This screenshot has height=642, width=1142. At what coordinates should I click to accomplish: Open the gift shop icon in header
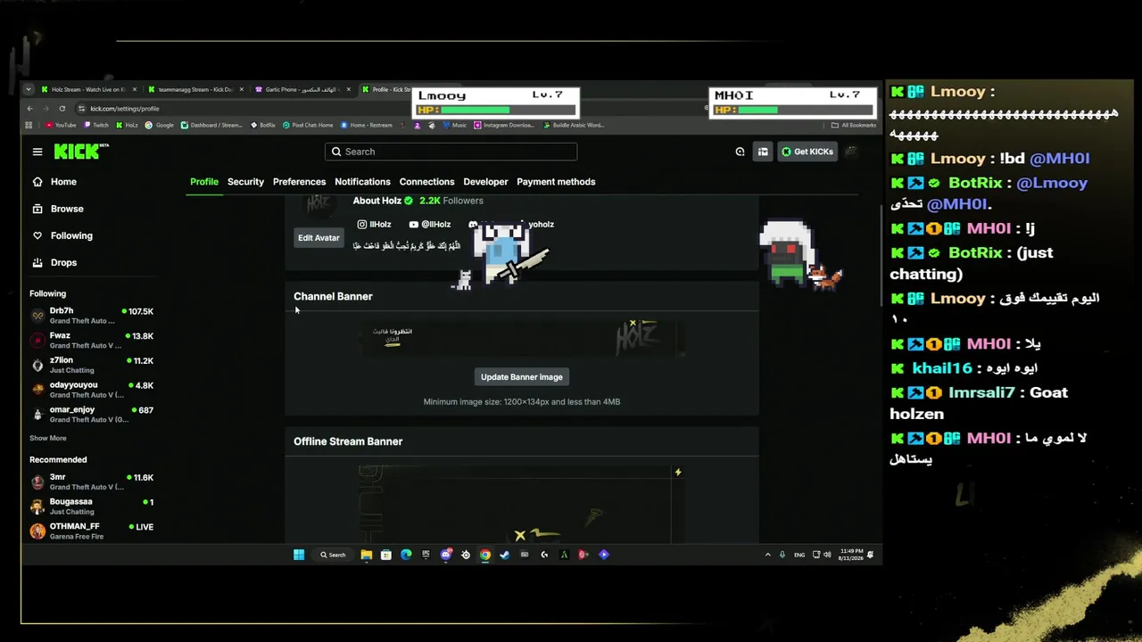click(763, 152)
